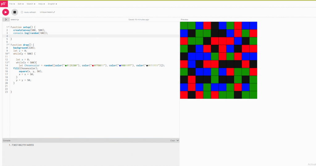Run the sketch with the play button
Screen dimensions: 316x166
pos(6,12)
